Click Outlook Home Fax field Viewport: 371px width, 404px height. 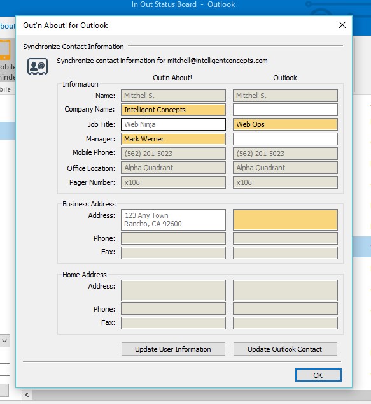[x=285, y=323]
